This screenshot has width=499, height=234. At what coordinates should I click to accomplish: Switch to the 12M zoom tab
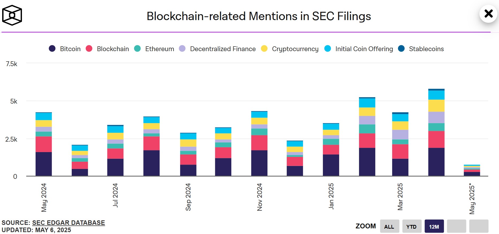[x=434, y=226]
